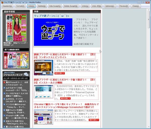Open ranking item 2 auからおサイフ対応 Androidケータイ
Screen dimensions: 151x129
(x=17, y=89)
